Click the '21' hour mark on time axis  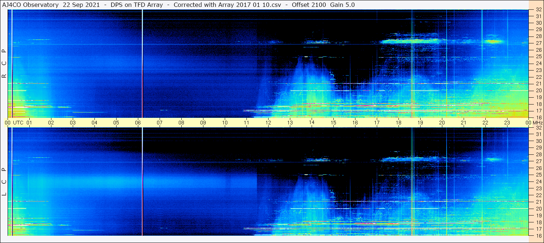(x=464, y=123)
